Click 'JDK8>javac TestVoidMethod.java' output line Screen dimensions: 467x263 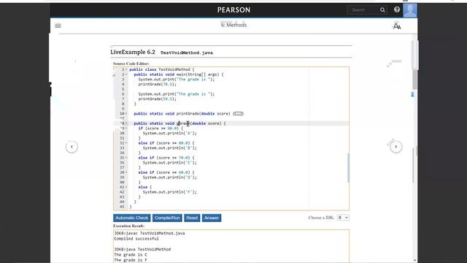pos(149,233)
